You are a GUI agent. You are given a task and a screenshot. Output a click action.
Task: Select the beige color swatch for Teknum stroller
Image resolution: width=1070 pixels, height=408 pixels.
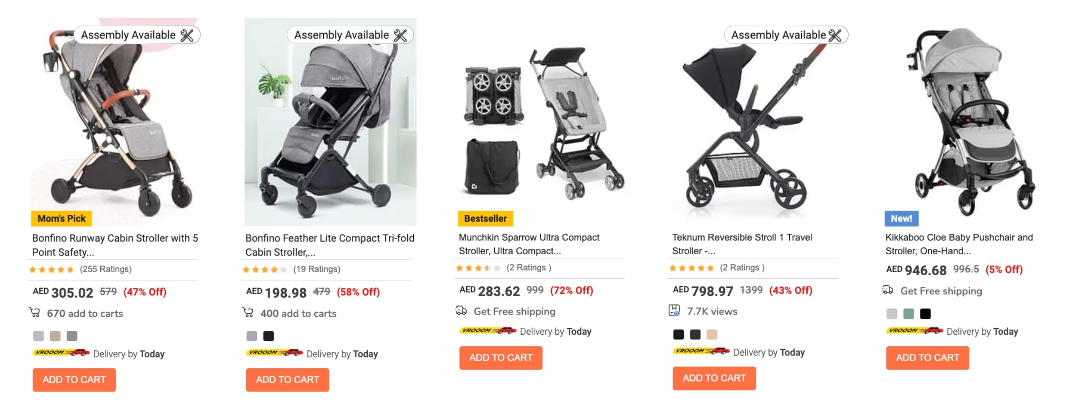pos(712,334)
